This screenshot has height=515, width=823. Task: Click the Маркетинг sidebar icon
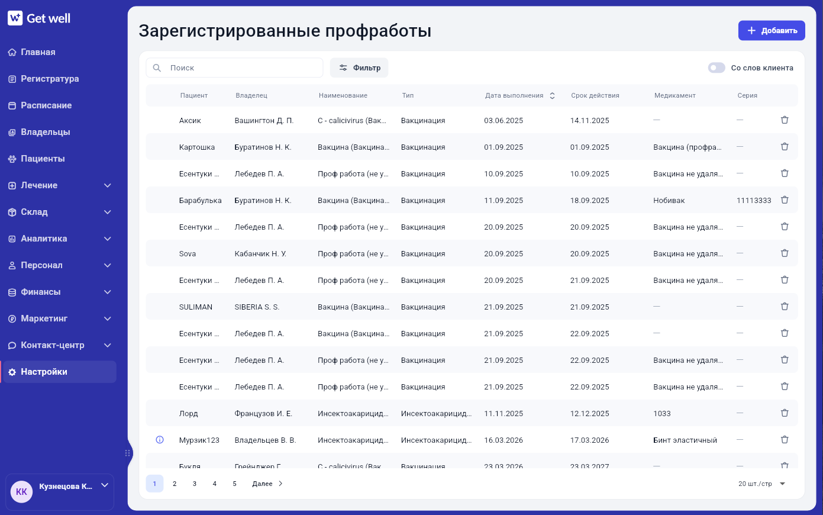click(12, 318)
